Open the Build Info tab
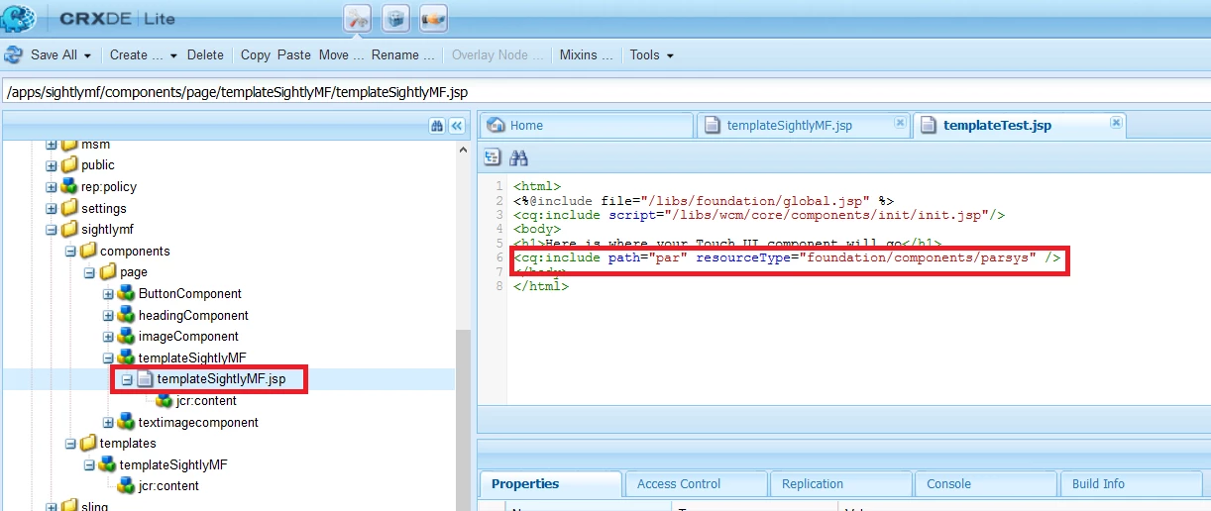The width and height of the screenshot is (1211, 511). (1131, 484)
